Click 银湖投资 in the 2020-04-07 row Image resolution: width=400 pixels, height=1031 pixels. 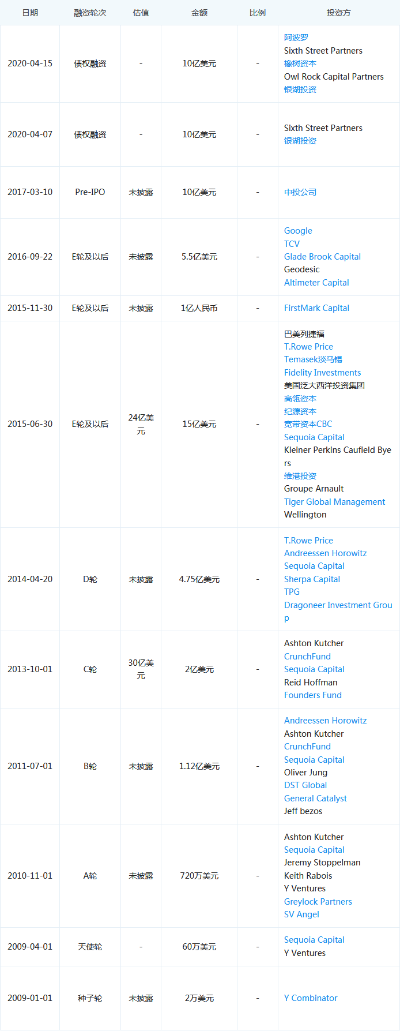(300, 141)
